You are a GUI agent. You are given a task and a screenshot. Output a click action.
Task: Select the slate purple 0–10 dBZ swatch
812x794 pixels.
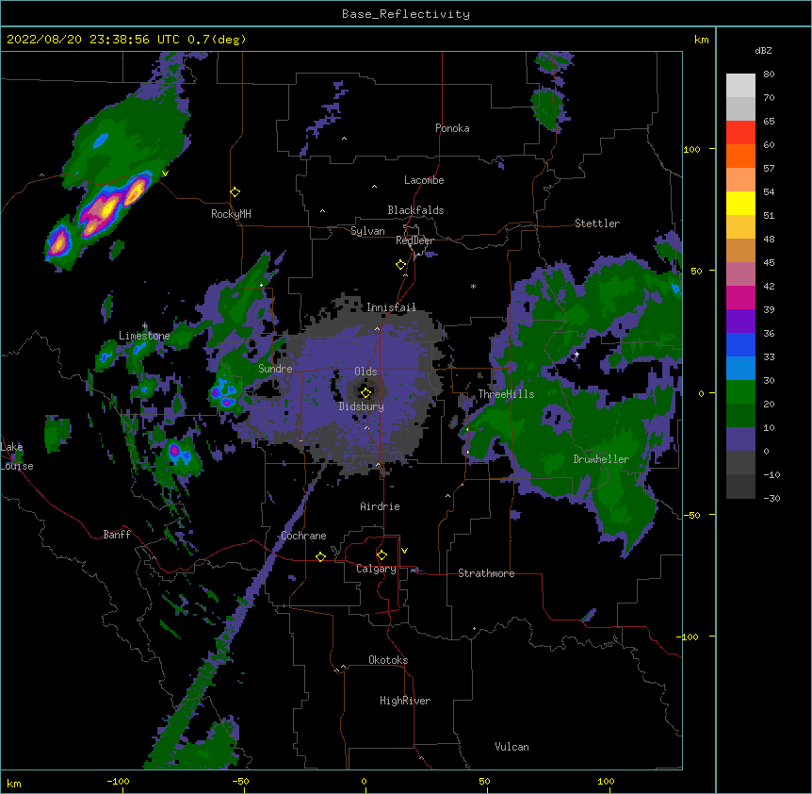point(740,439)
